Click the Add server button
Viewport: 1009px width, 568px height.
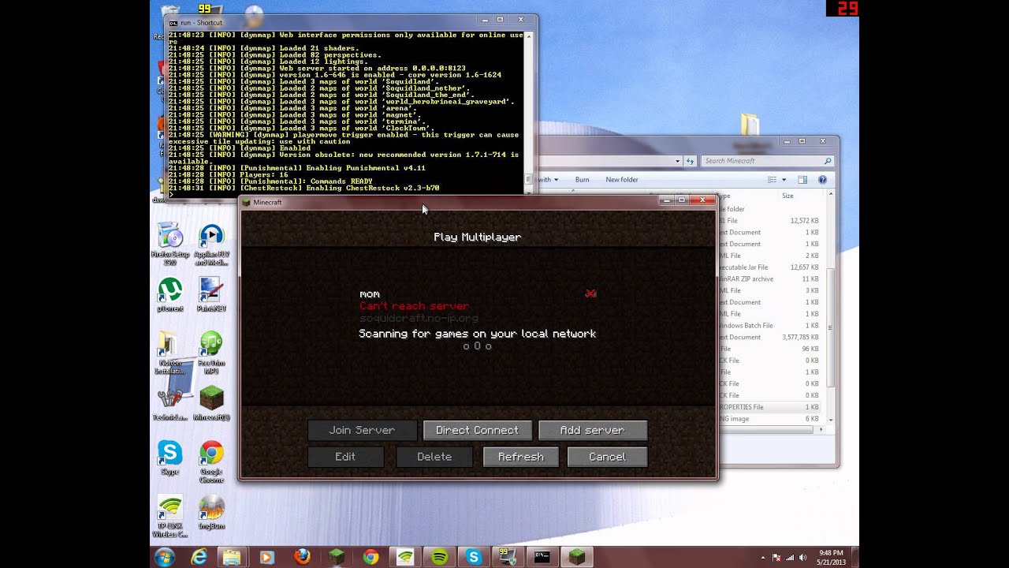click(x=592, y=430)
